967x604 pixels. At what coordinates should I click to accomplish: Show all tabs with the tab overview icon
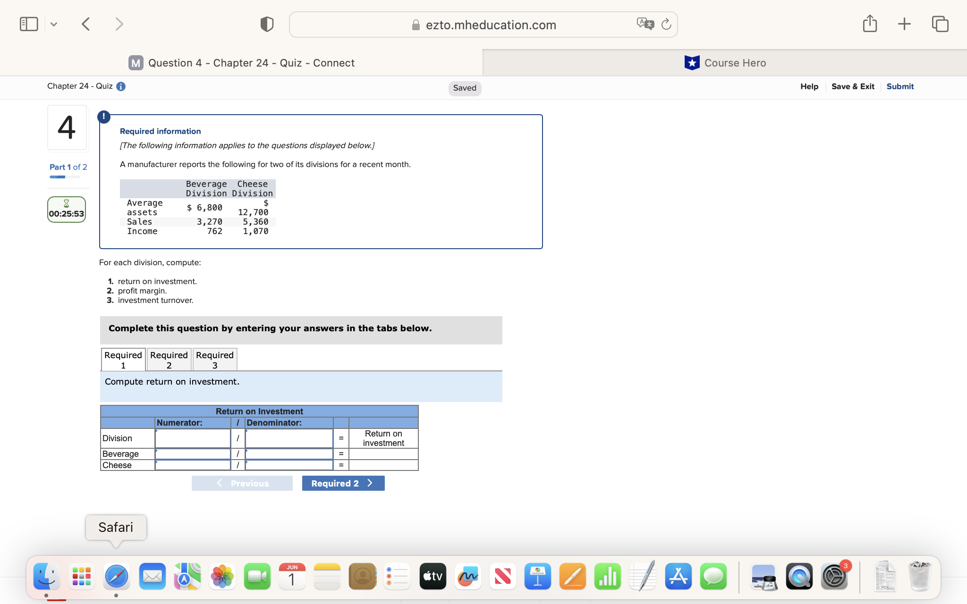pyautogui.click(x=940, y=23)
